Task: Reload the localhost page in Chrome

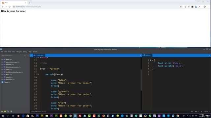Action: [10, 7]
